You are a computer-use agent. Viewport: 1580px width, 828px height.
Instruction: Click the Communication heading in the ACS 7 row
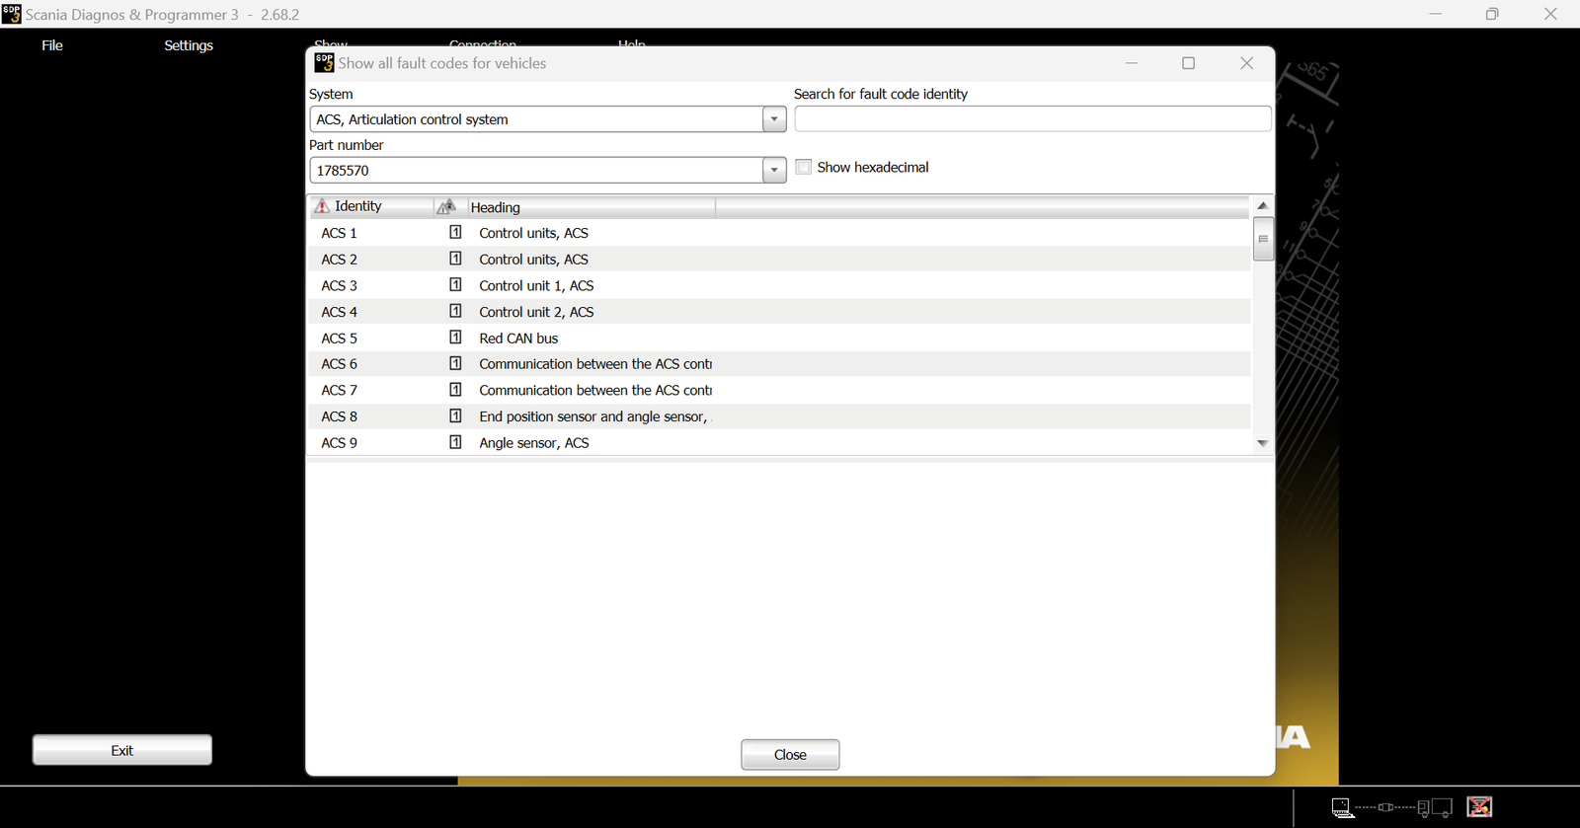(595, 391)
